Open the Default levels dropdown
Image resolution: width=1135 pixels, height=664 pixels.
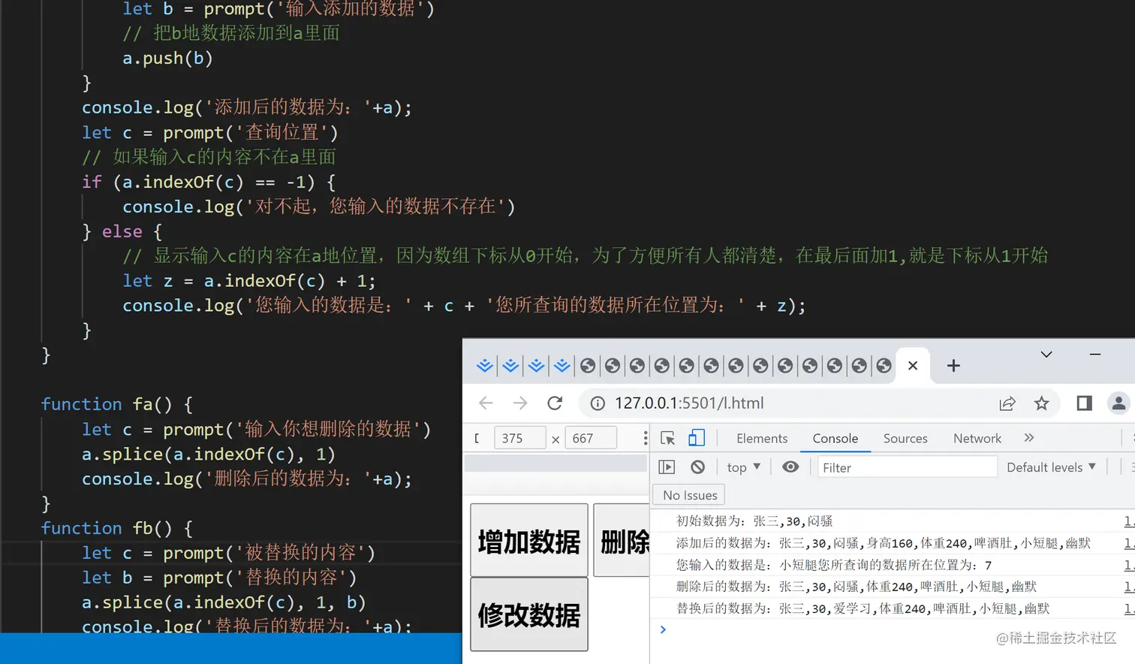click(1051, 467)
